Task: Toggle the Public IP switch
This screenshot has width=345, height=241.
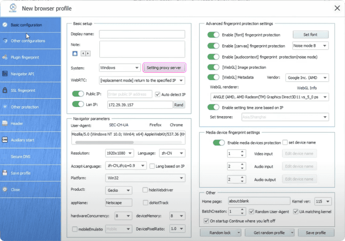Action: coord(78,94)
